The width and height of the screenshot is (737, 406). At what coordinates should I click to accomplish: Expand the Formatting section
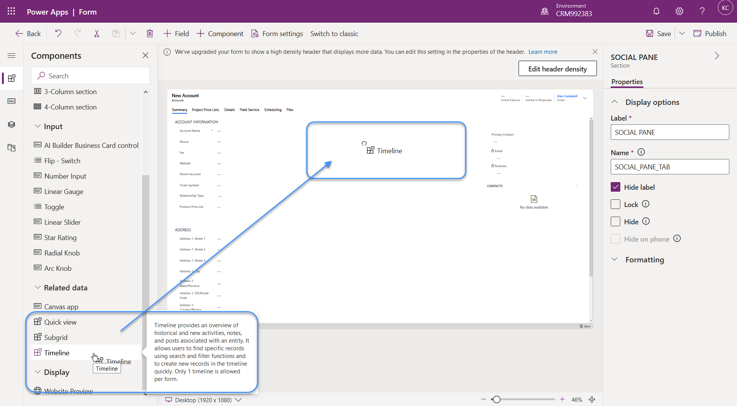pyautogui.click(x=644, y=260)
